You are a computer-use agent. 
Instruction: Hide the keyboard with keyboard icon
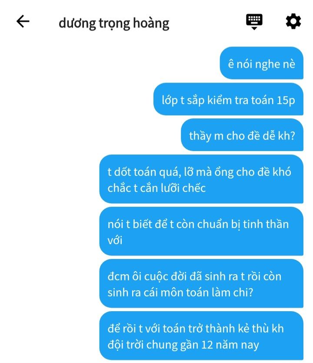click(x=254, y=22)
